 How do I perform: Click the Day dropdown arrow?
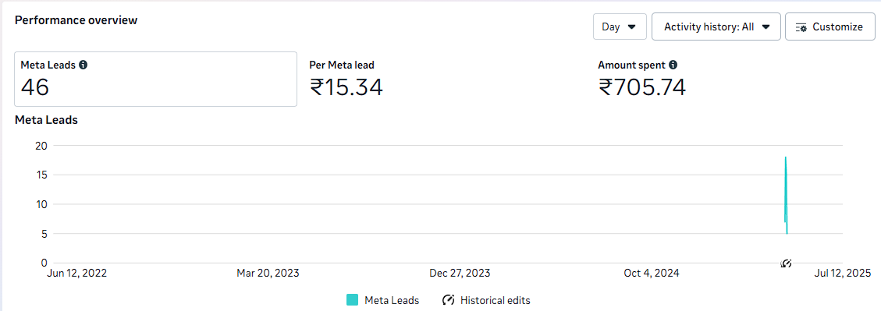point(631,27)
